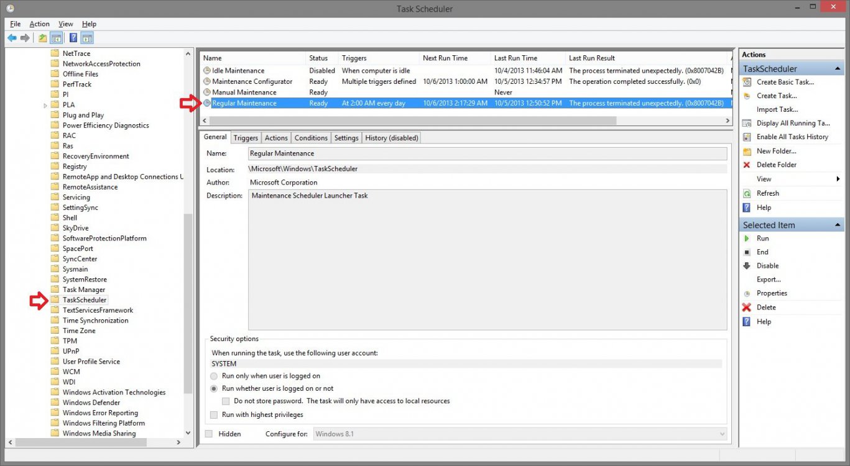Click the Help icon under TaskScheduler section
Image resolution: width=850 pixels, height=466 pixels.
(747, 208)
